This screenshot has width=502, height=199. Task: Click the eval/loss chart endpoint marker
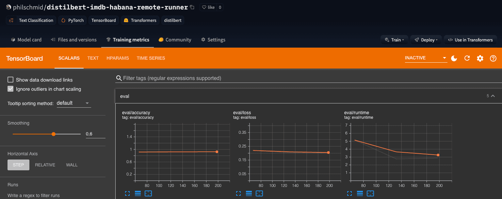pos(328,152)
